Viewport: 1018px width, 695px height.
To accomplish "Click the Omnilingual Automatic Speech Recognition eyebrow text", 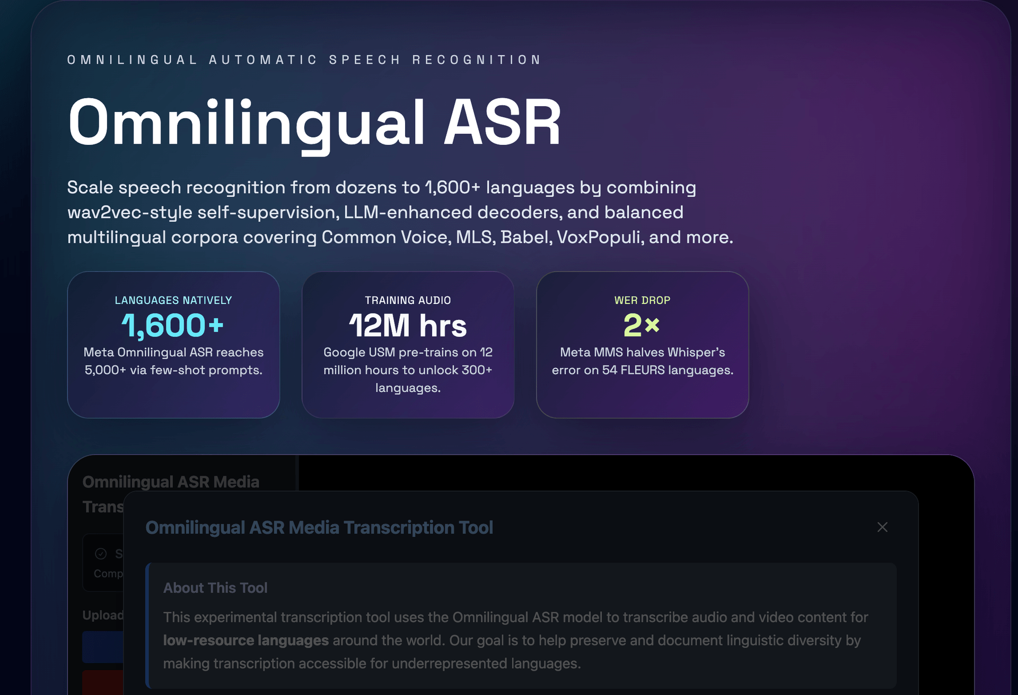I will tap(304, 60).
